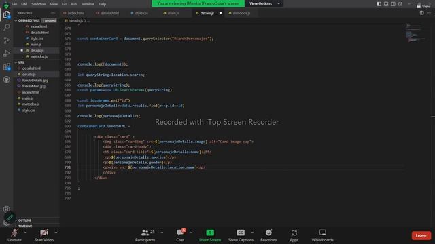Open fondoDetails.jpg in the file tree
Screen dimensions: 435x244
pyautogui.click(x=35, y=80)
